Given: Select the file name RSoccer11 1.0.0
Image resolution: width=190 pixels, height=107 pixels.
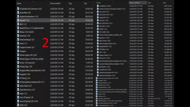Looking at the screenshot, I should pos(104,58).
